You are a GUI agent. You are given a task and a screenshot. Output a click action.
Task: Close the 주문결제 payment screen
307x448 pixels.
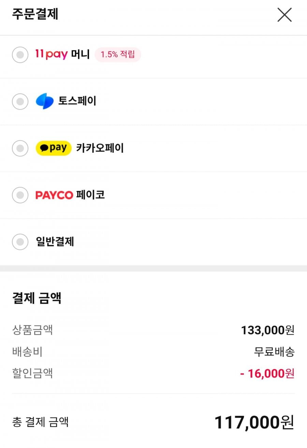tap(284, 15)
